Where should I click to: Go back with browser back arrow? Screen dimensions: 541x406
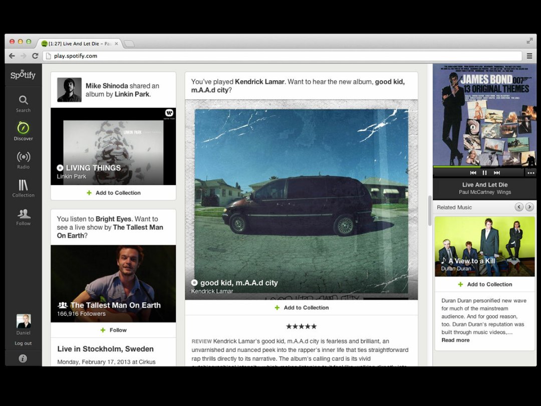(12, 56)
